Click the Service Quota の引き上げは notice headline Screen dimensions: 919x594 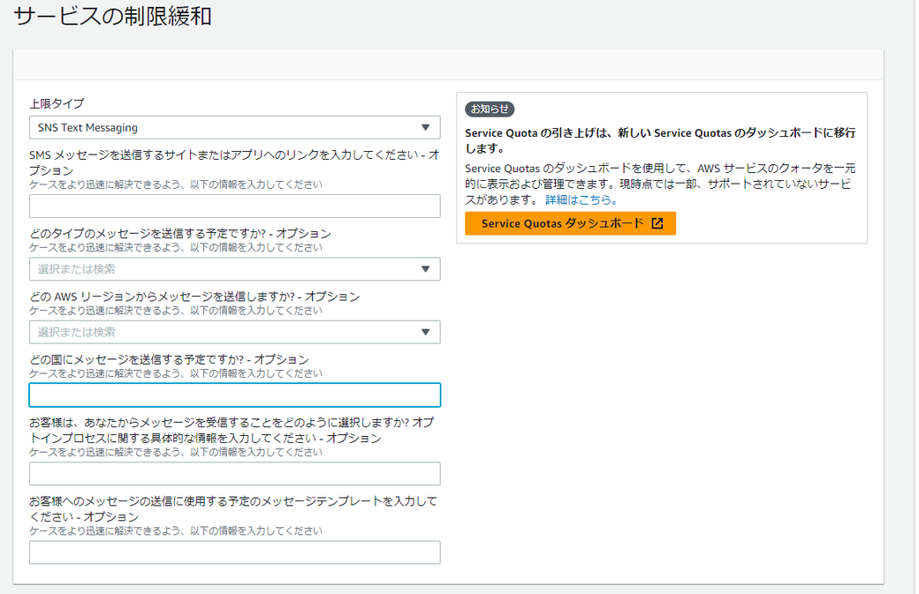point(661,140)
